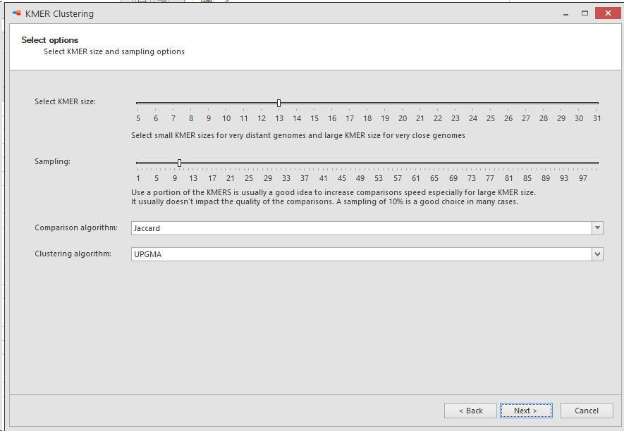This screenshot has width=624, height=431.
Task: Set KMER size slider to 31
Action: (596, 104)
